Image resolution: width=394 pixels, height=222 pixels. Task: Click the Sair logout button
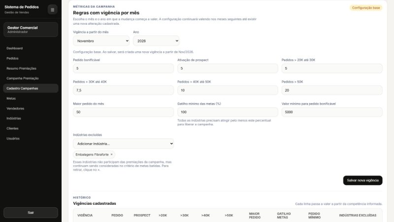coord(31,213)
